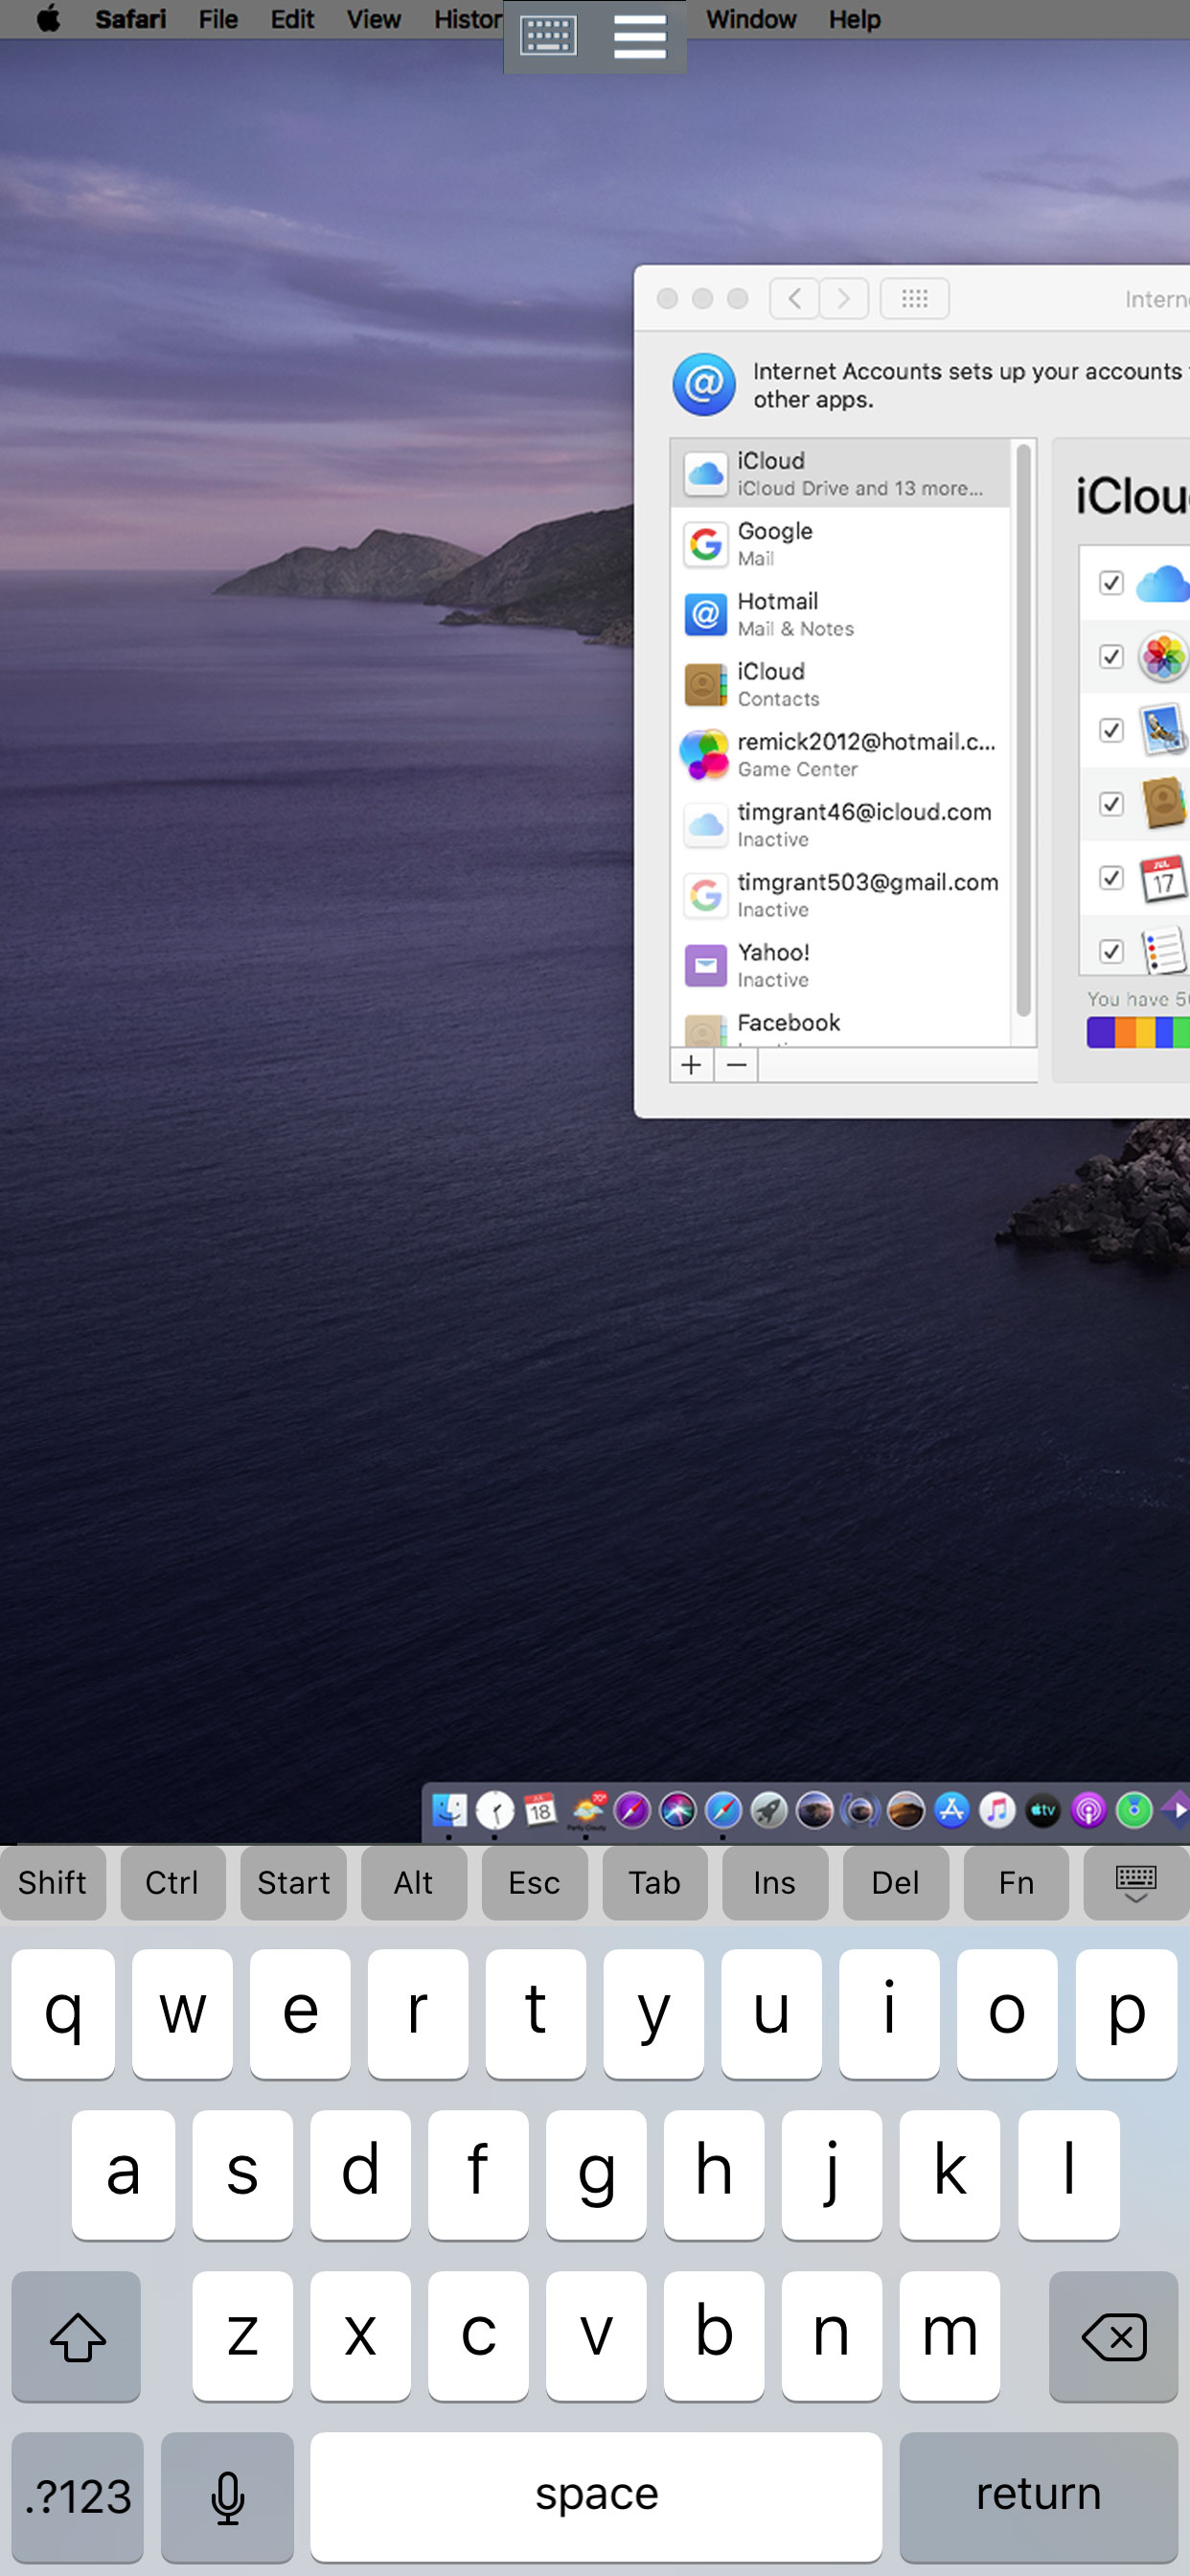Viewport: 1190px width, 2576px height.
Task: Open the Find My app in Dock
Action: 1134,1810
